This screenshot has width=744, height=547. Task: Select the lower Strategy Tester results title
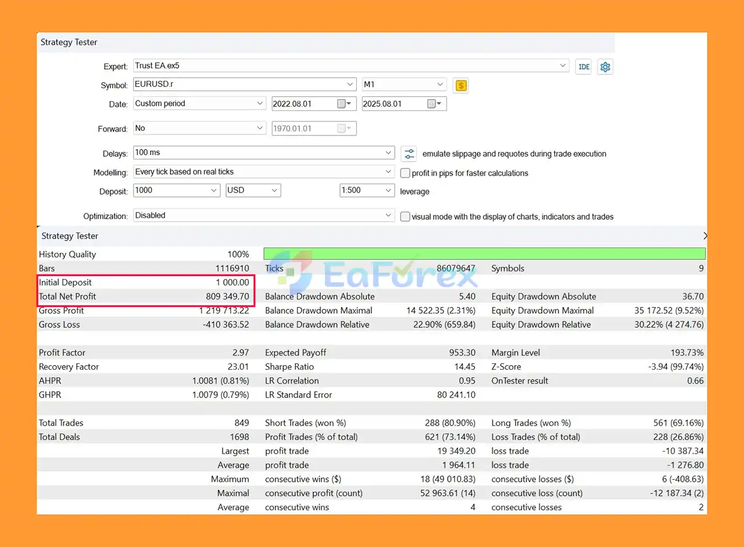click(x=70, y=236)
